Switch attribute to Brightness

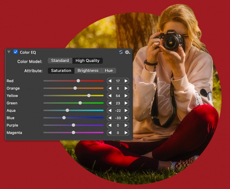click(x=88, y=71)
